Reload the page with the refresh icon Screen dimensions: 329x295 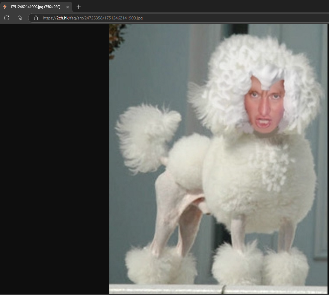point(7,18)
